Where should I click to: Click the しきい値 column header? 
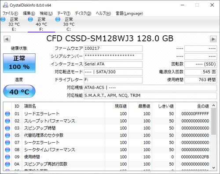point(164,106)
